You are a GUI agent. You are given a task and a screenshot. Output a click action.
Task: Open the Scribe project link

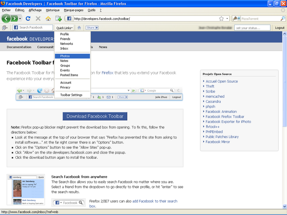coord(210,91)
